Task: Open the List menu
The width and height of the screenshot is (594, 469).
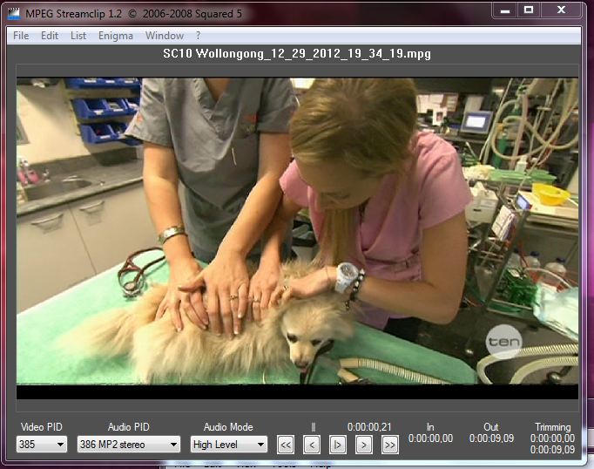Action: tap(78, 36)
